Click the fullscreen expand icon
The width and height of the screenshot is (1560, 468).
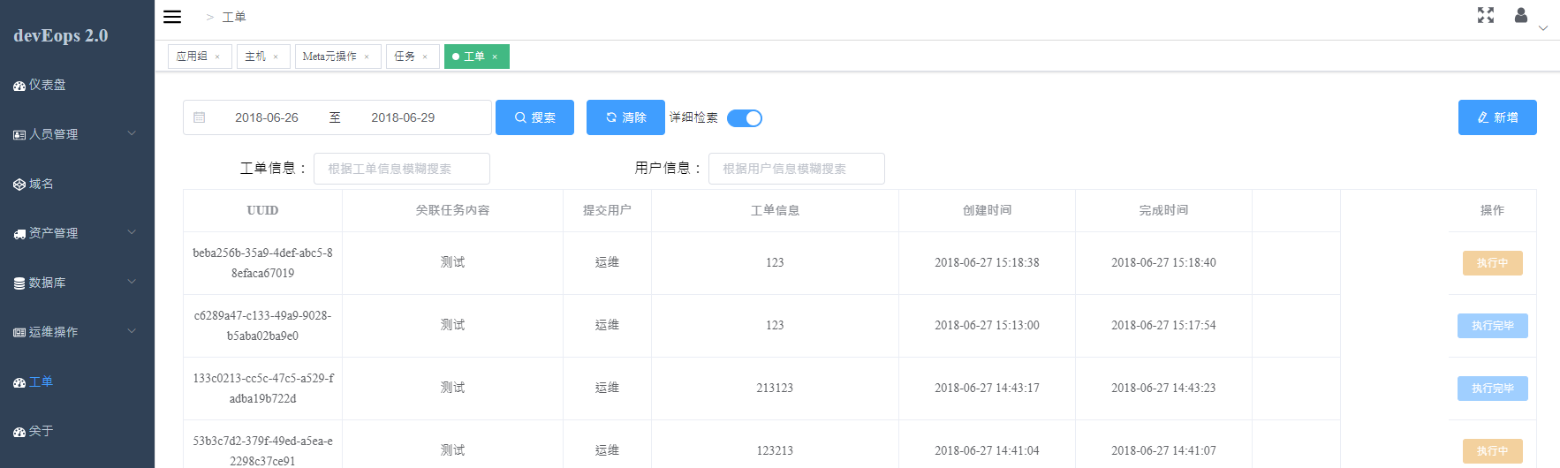click(x=1486, y=15)
